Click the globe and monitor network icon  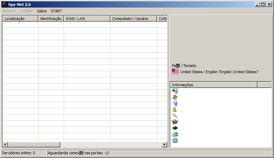click(175, 91)
